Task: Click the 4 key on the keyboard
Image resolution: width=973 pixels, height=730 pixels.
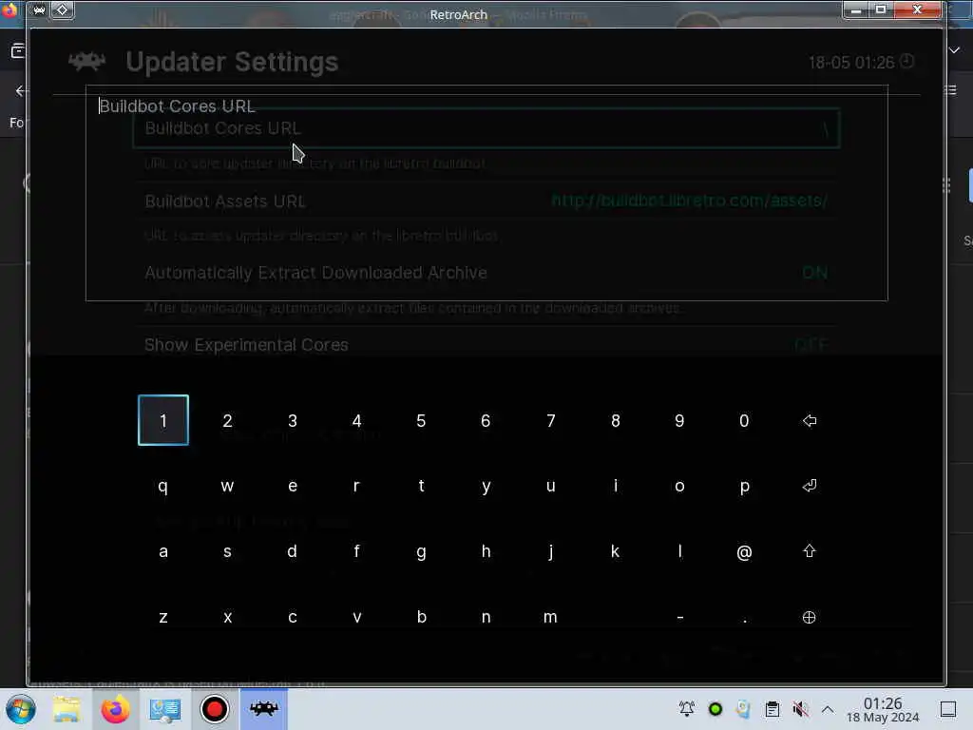Action: (x=357, y=420)
